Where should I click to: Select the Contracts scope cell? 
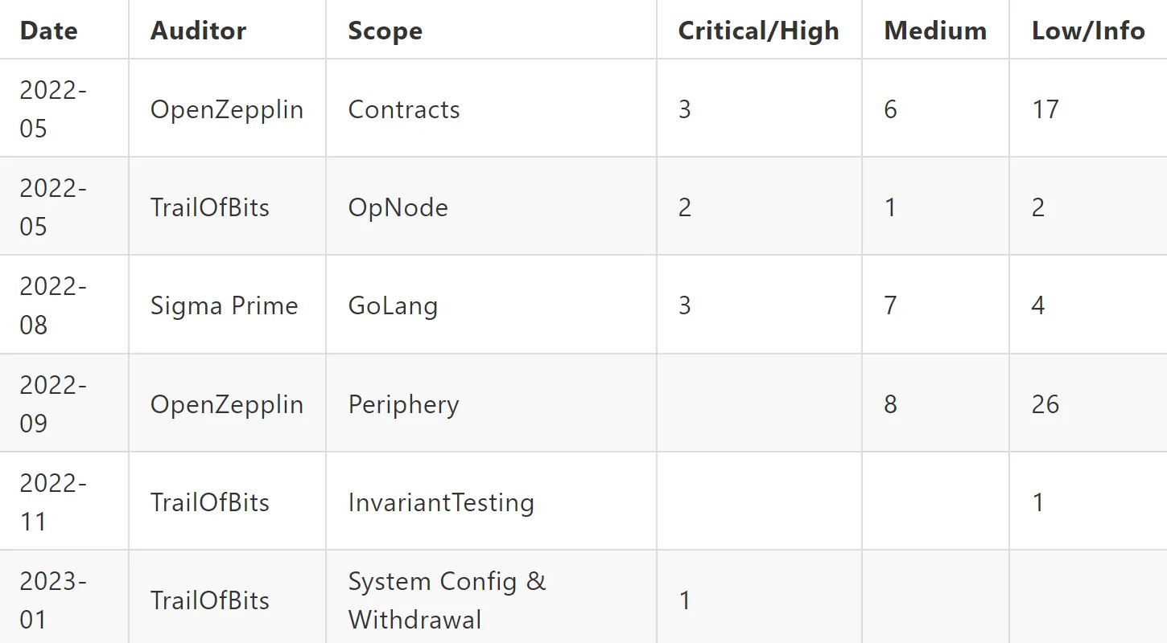[x=404, y=109]
